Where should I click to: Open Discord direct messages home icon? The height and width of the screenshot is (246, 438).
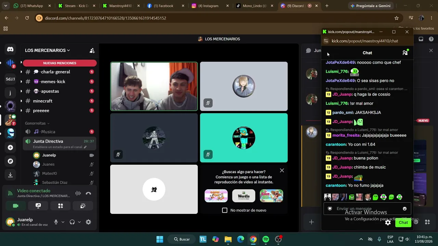[10, 50]
